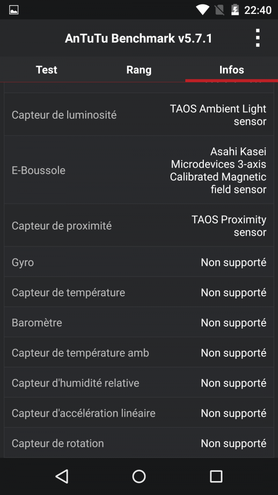Image resolution: width=278 pixels, height=495 pixels.
Task: Tap the Android back navigation button
Action: (62, 476)
